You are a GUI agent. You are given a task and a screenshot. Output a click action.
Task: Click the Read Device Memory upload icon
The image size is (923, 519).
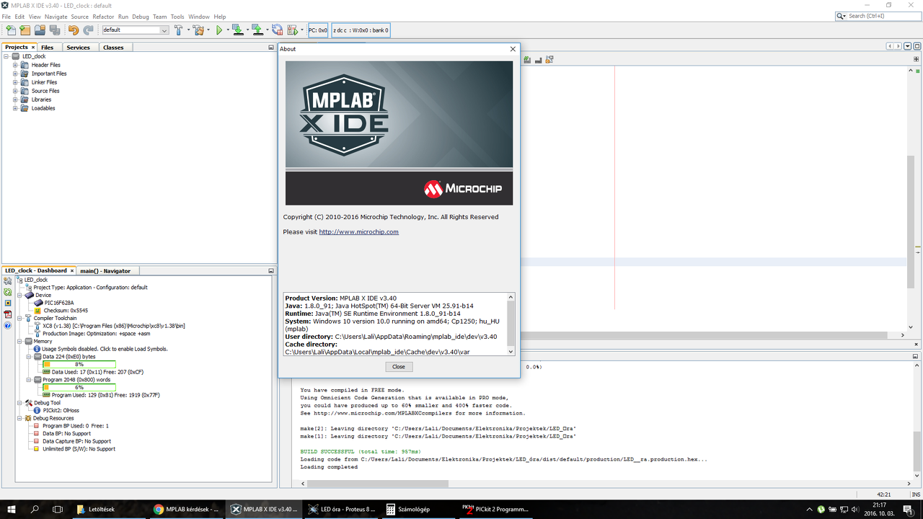tap(257, 30)
